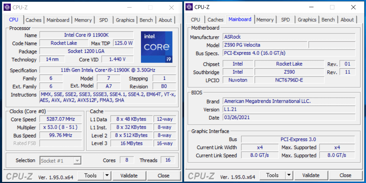
Task: Switch to Graphics tab in right window
Action: [307, 20]
